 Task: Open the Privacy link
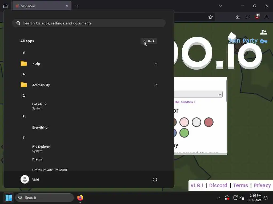[x=262, y=185]
